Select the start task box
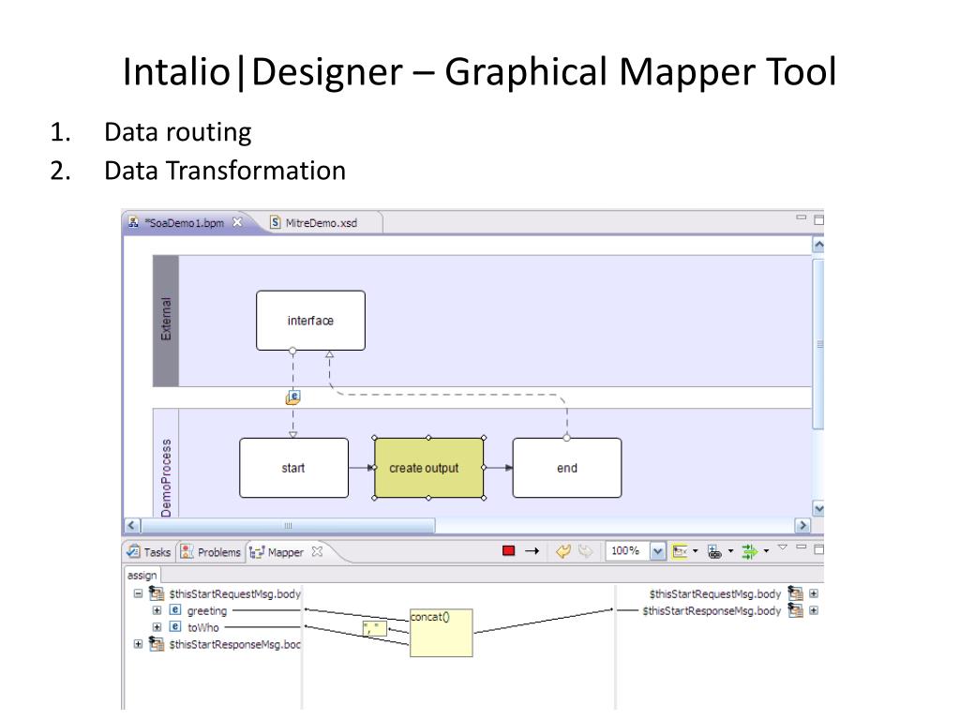The width and height of the screenshot is (960, 720). pyautogui.click(x=293, y=468)
